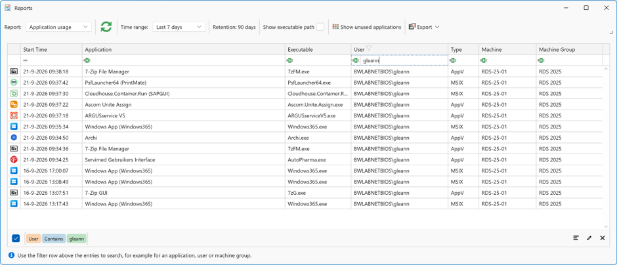The height and width of the screenshot is (265, 617).
Task: Click the 7-Zip icon on the 09:38:18 row
Action: (x=14, y=71)
